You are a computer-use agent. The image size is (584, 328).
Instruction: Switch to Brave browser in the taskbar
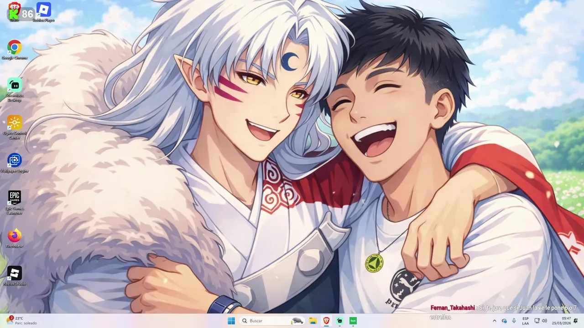(x=326, y=321)
